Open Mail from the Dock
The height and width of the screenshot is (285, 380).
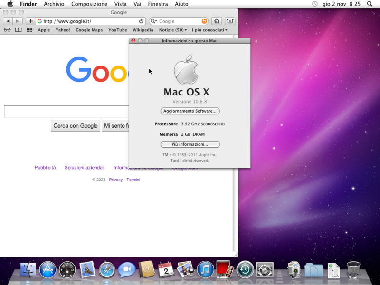pyautogui.click(x=87, y=269)
